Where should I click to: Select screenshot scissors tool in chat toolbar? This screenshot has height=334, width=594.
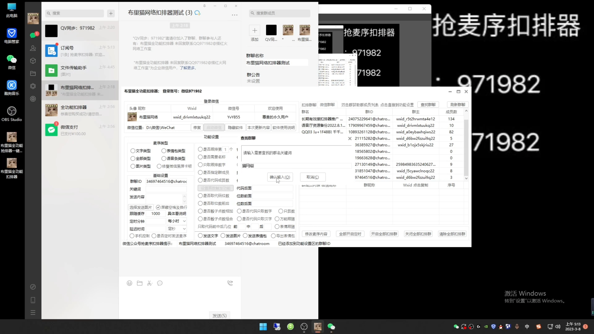150,283
